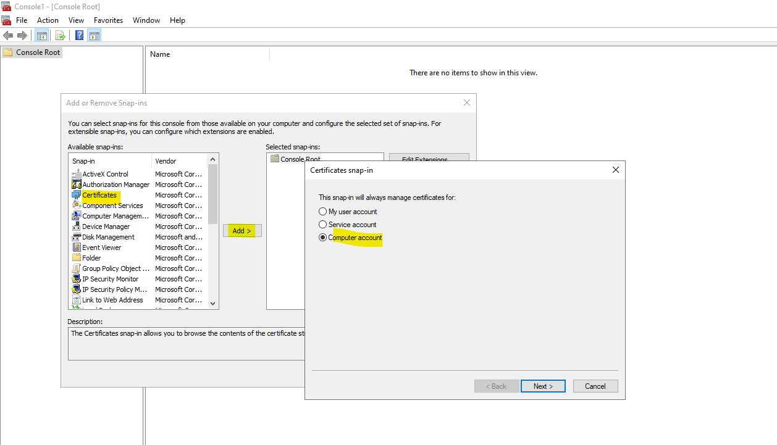Click the snap-in list scrollbar up arrow
The width and height of the screenshot is (777, 445).
213,159
